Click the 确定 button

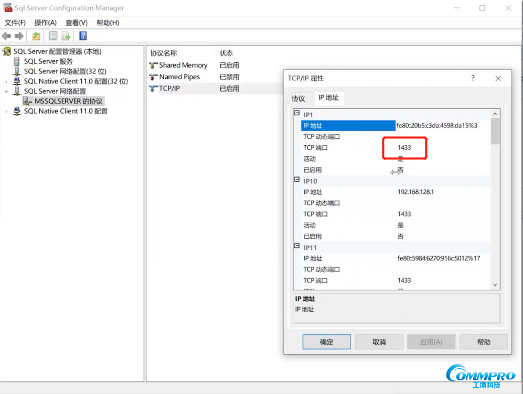click(326, 342)
